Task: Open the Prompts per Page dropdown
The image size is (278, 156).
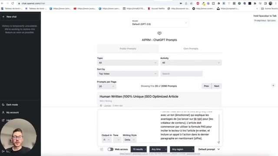Action: (106, 86)
